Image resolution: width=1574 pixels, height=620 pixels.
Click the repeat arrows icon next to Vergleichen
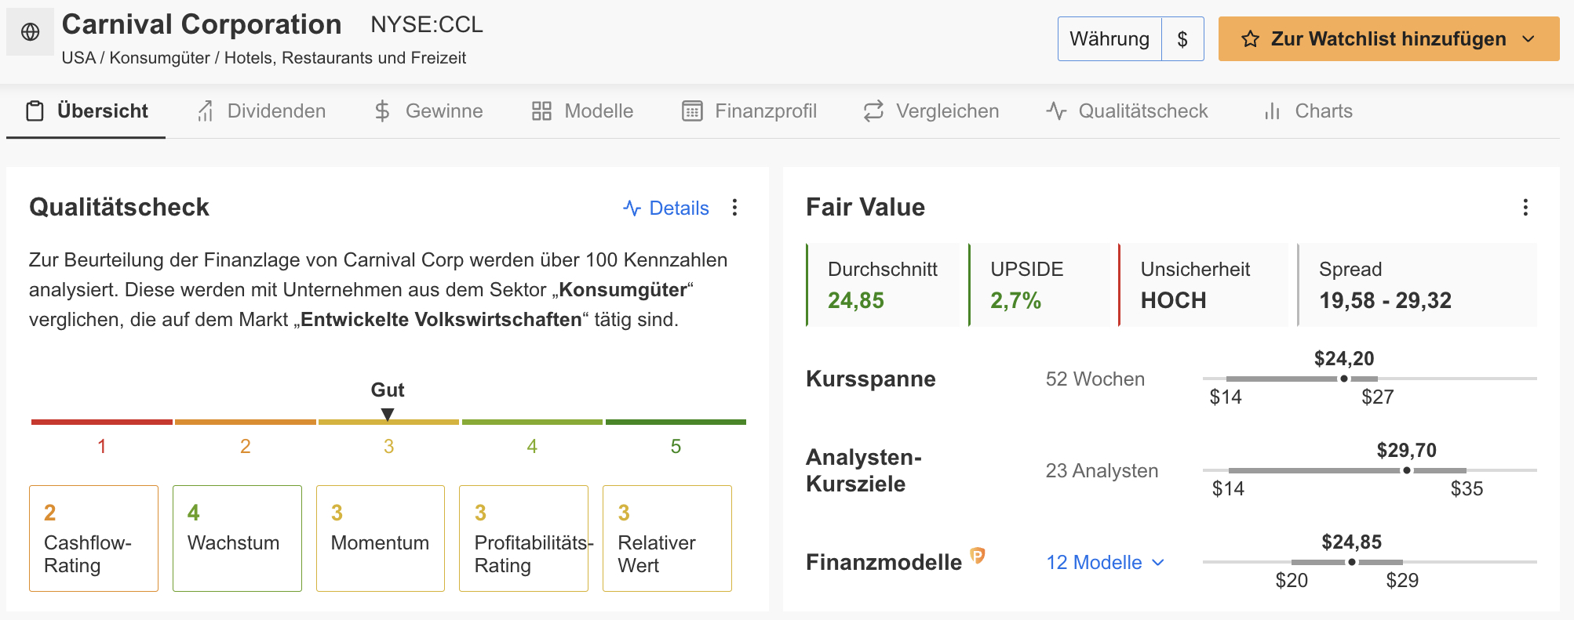coord(873,111)
